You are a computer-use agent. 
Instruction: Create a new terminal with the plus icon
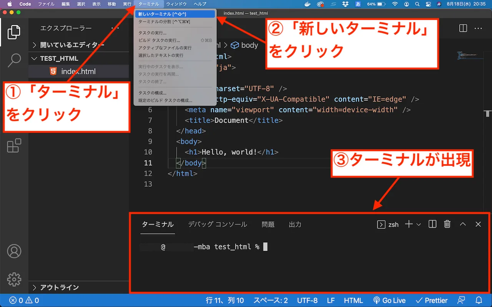coord(409,224)
